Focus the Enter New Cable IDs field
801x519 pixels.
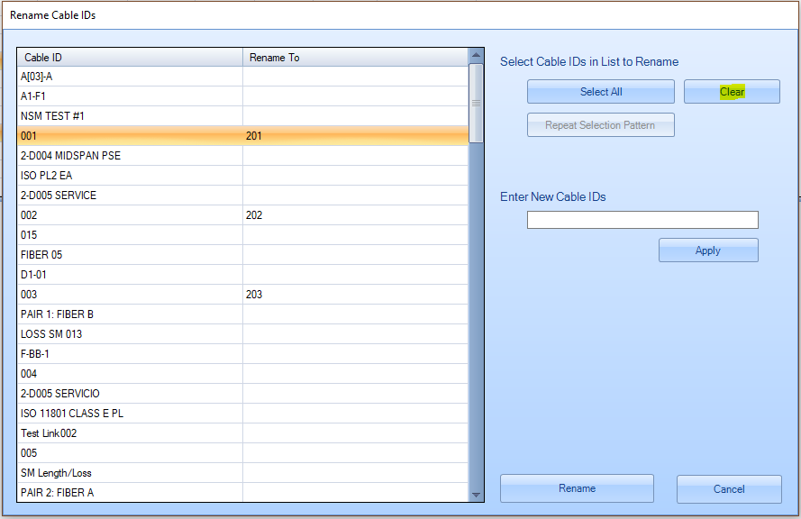click(642, 220)
